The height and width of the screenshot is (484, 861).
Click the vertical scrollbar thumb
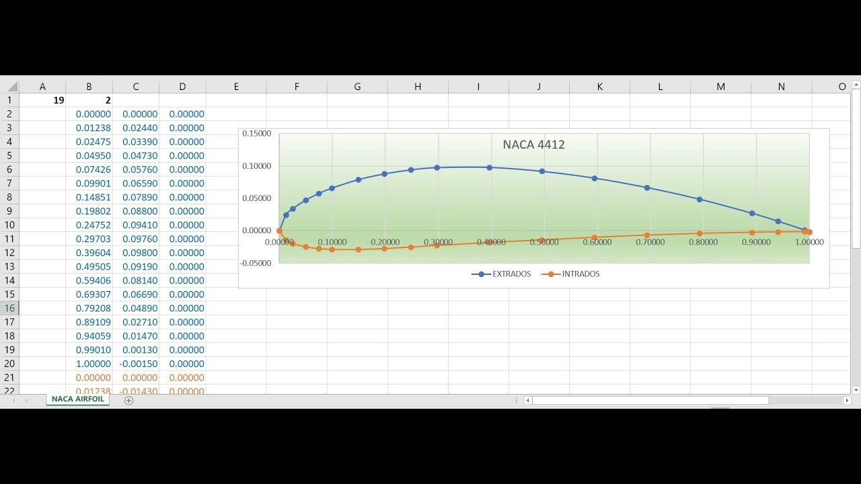(x=856, y=170)
